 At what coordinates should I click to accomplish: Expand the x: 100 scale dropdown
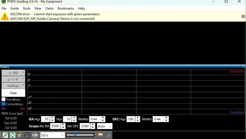tap(13, 73)
